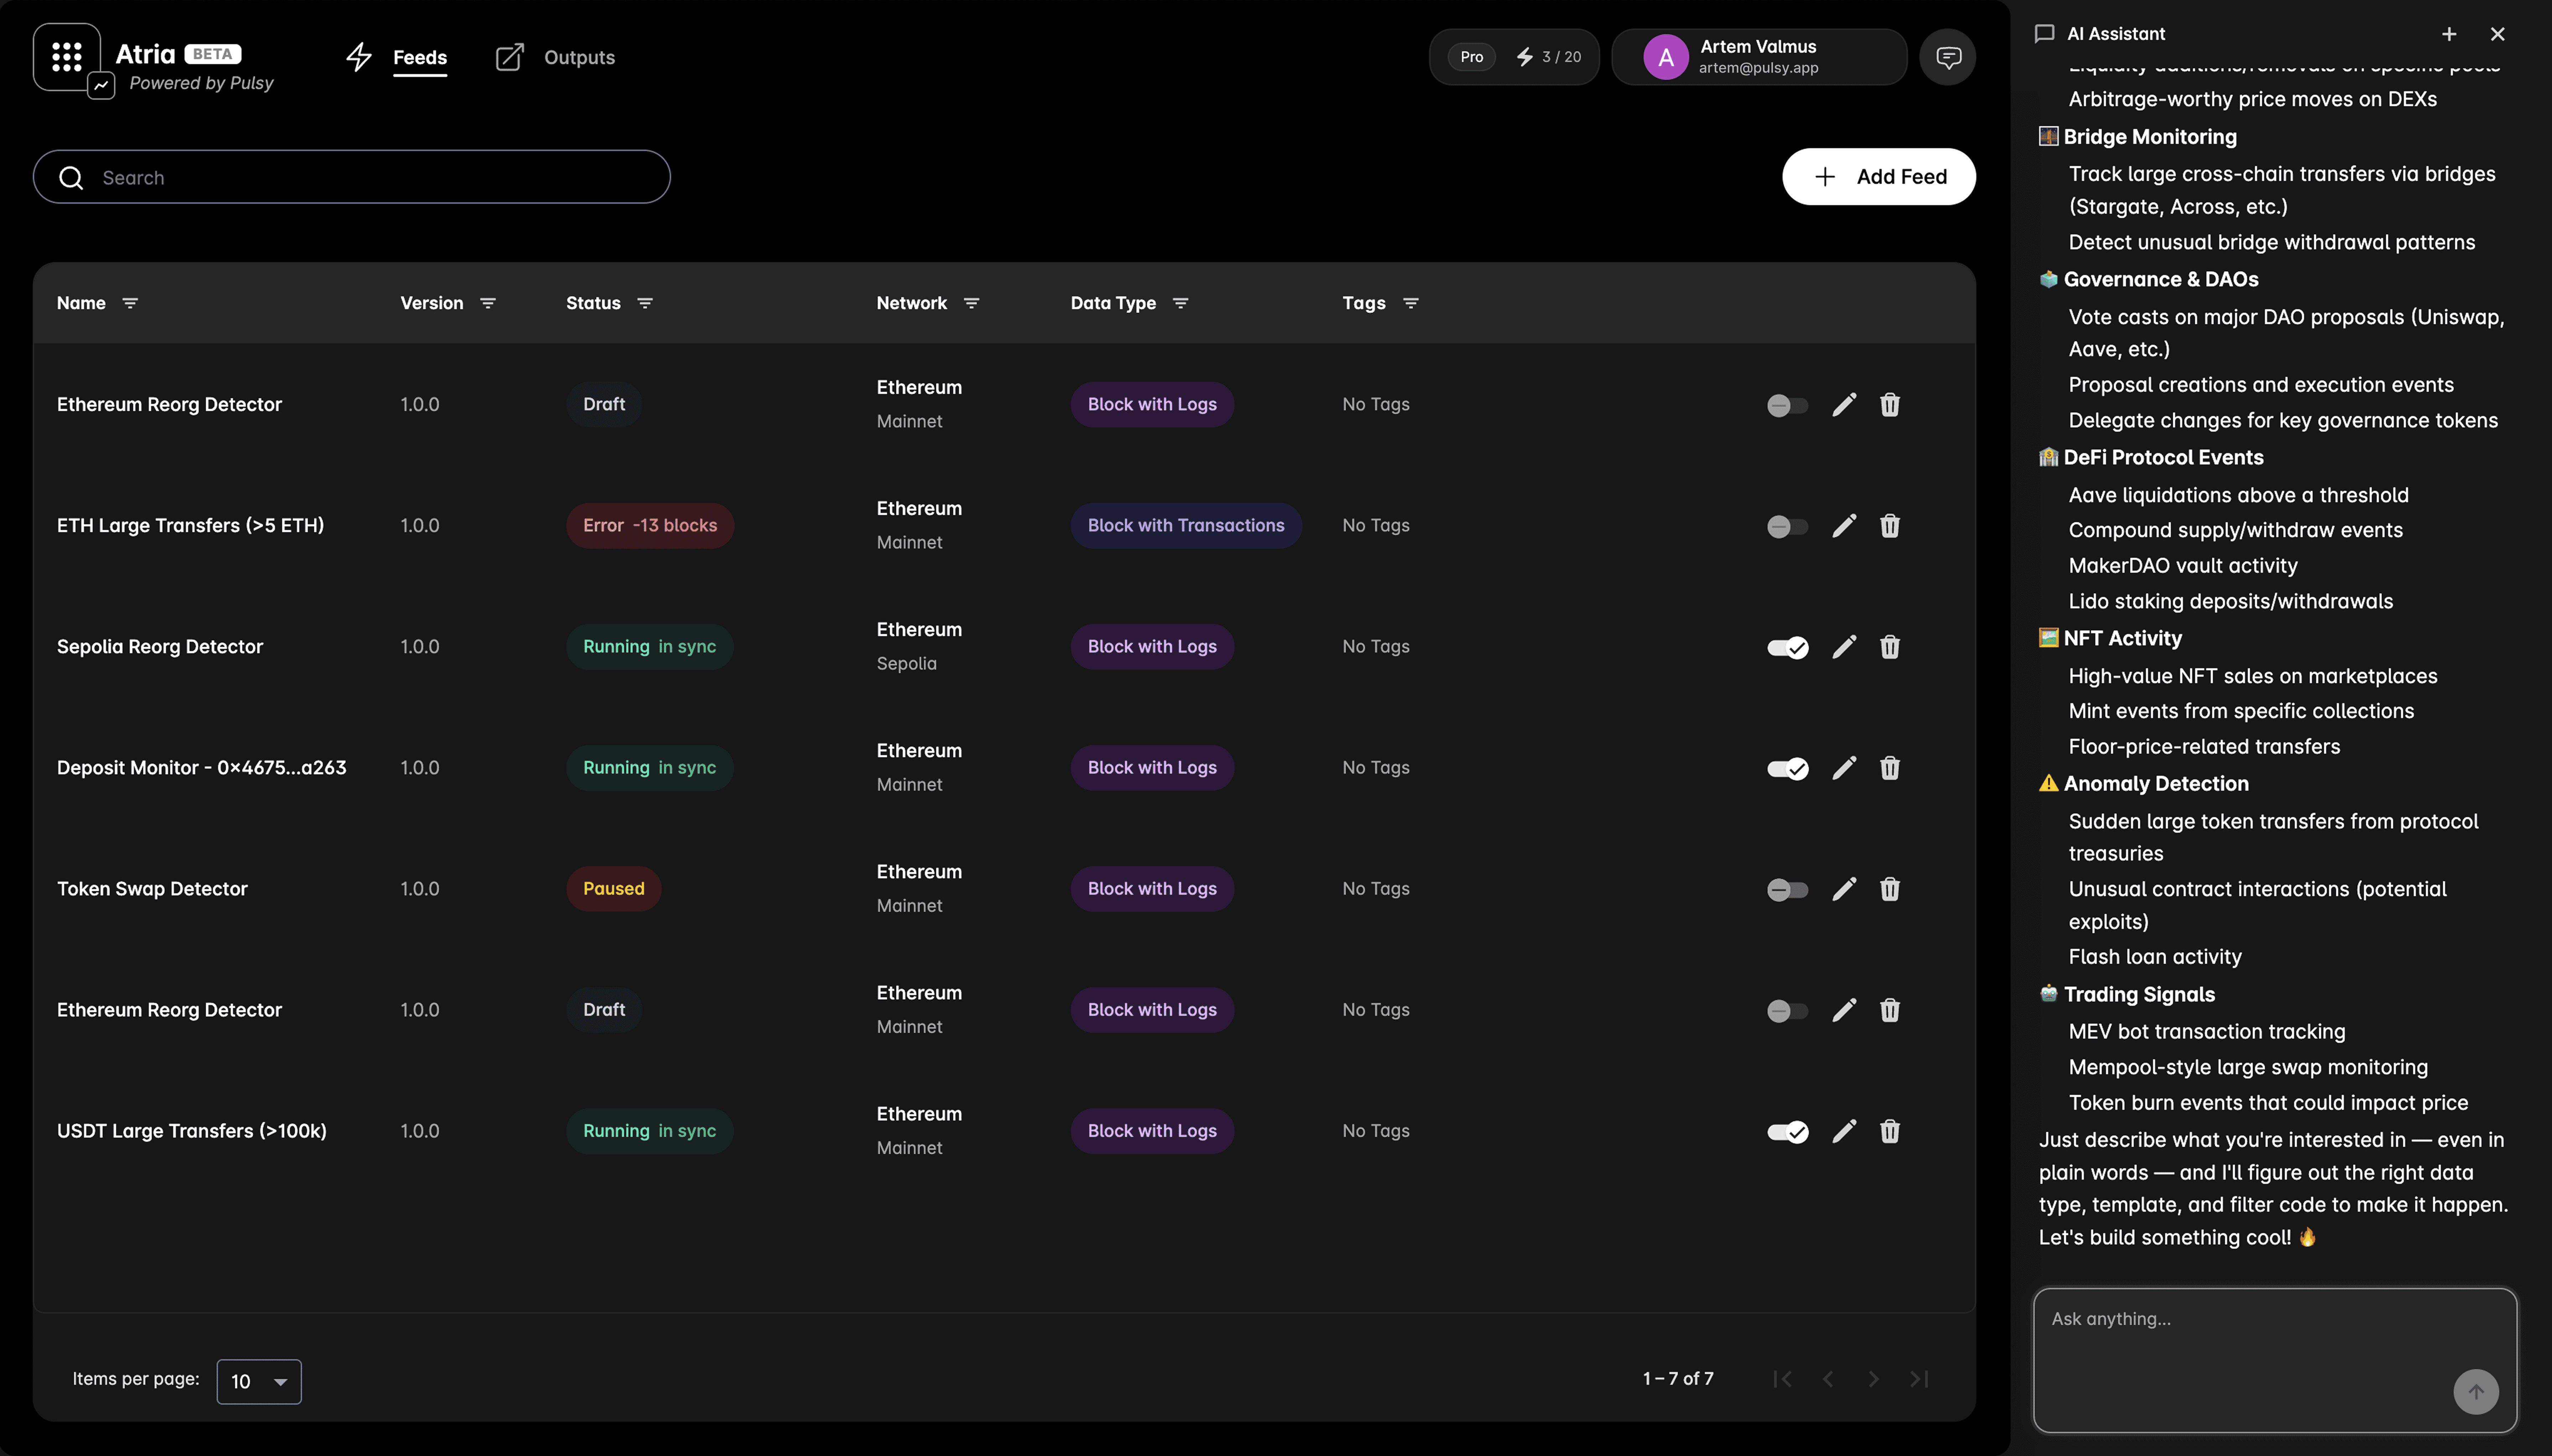Click the 1 – 7 of 7 pagination label
The image size is (2552, 1456).
coord(1678,1379)
